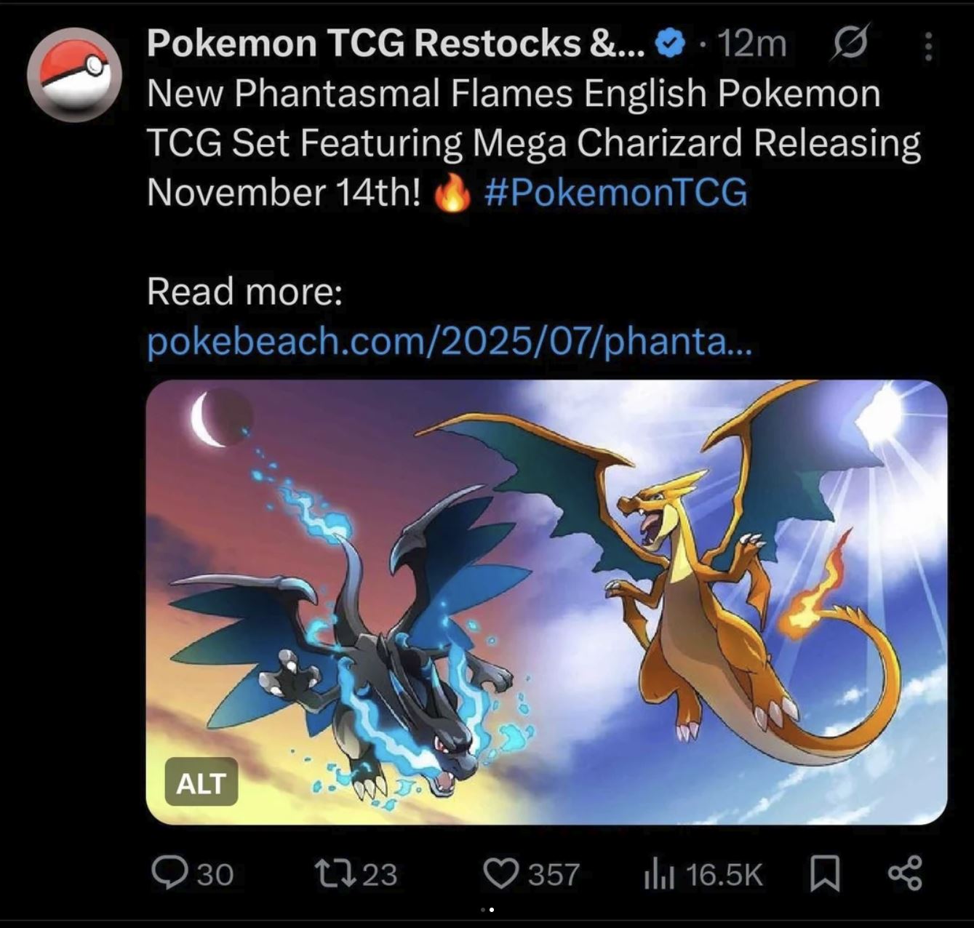This screenshot has height=928, width=974.
Task: Open the #PokemonTCG hashtag
Action: (615, 192)
